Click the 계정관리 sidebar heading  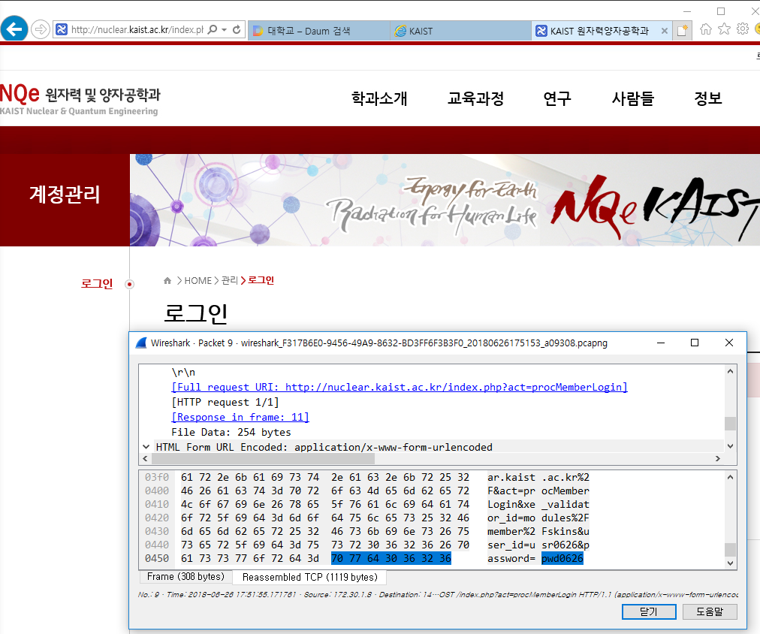[x=65, y=195]
